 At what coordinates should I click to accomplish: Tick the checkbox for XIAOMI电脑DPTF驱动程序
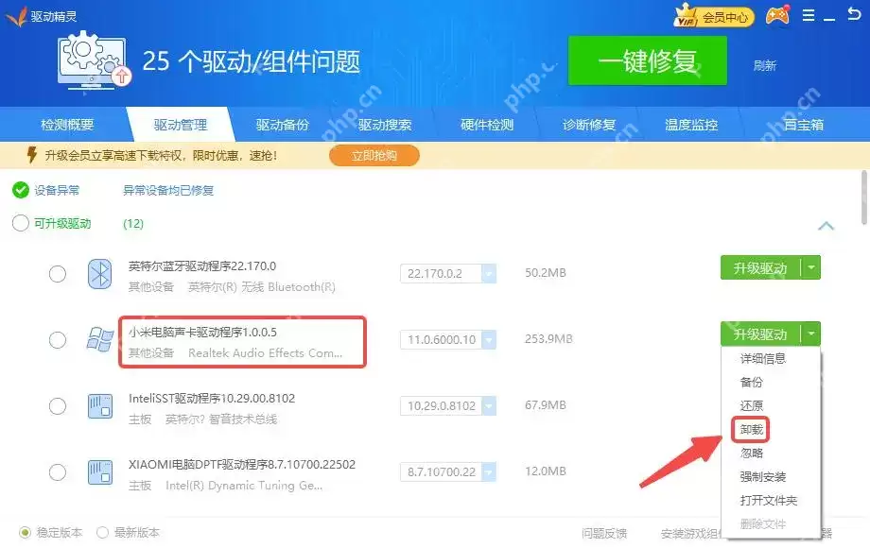(58, 472)
